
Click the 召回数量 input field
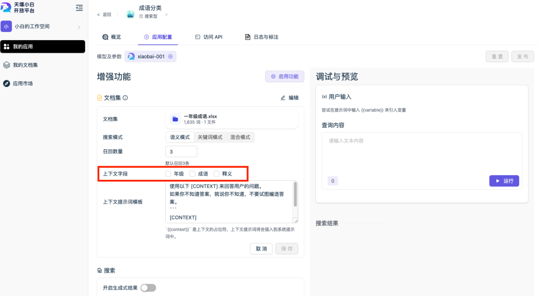point(181,152)
